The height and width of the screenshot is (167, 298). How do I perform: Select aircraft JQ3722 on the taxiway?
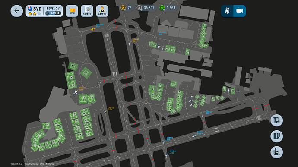[105, 112]
